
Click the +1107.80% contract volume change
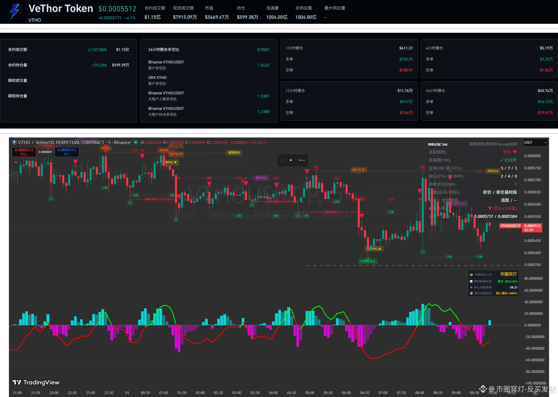97,50
